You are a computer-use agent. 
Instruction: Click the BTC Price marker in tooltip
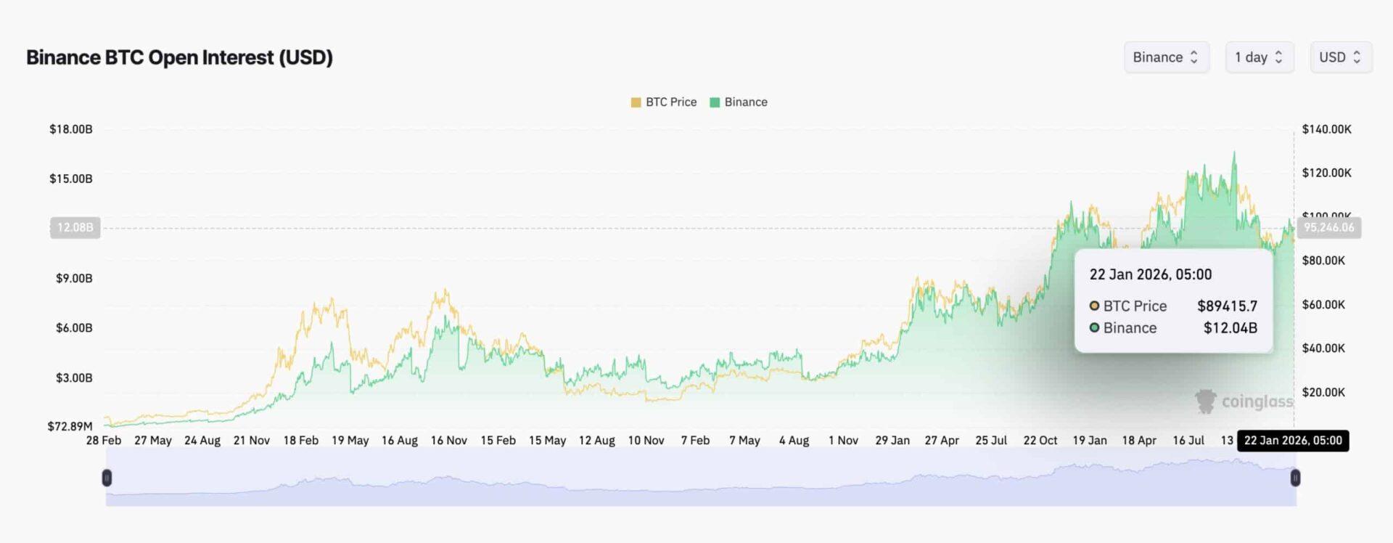pyautogui.click(x=1094, y=306)
